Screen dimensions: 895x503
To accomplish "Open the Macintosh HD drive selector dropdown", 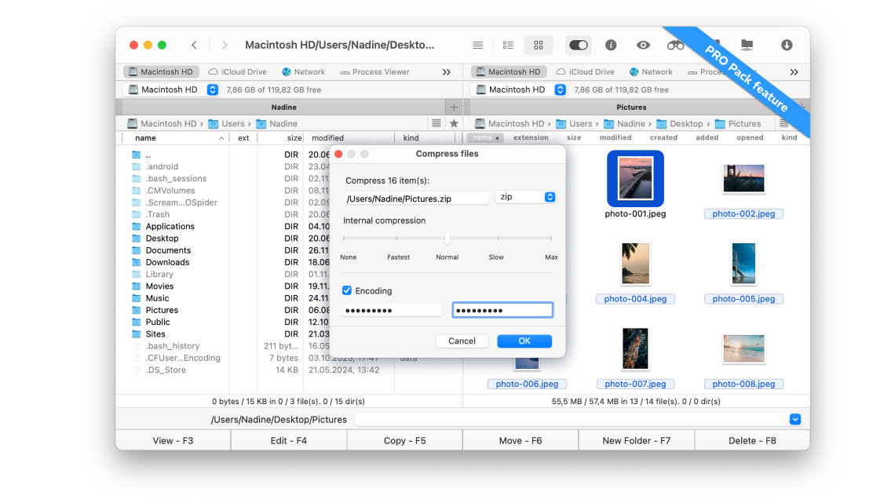I will (x=211, y=89).
